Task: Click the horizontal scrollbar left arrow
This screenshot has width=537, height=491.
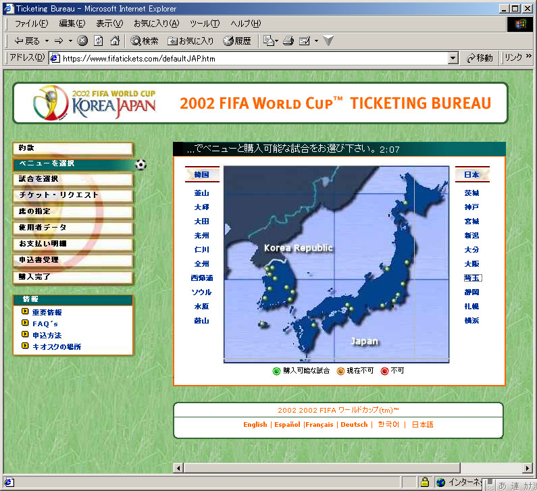Action: (x=178, y=468)
